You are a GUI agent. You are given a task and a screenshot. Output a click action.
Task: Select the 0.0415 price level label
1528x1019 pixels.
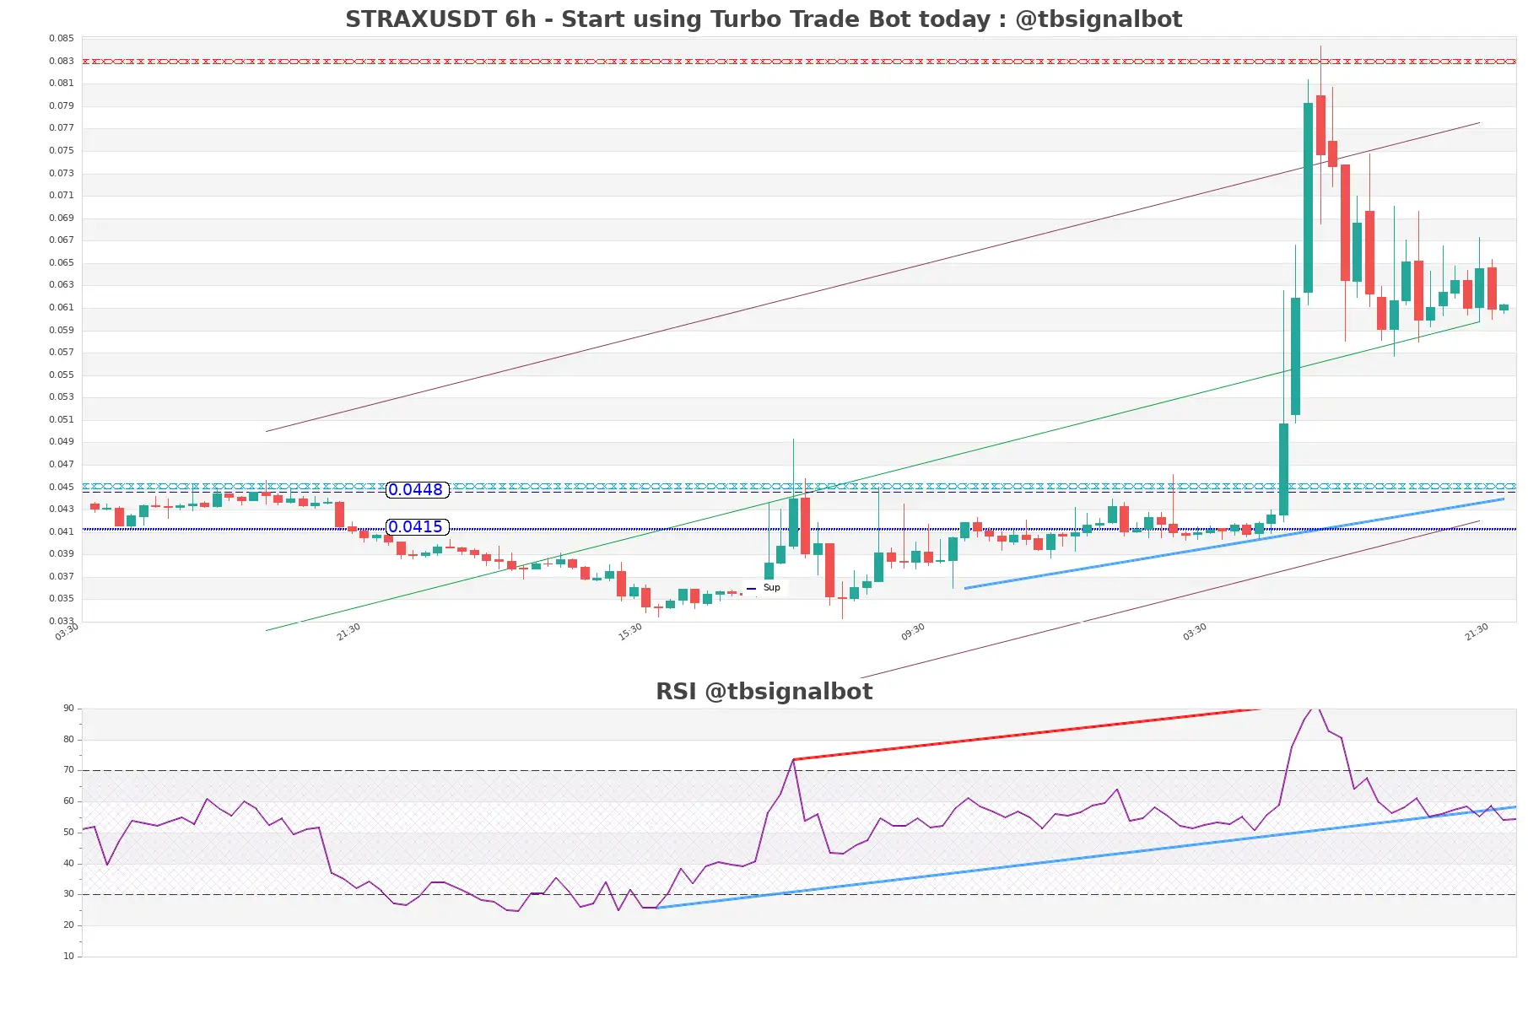[x=417, y=527]
